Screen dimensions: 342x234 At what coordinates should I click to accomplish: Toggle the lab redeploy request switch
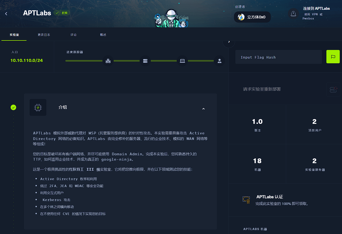click(333, 90)
